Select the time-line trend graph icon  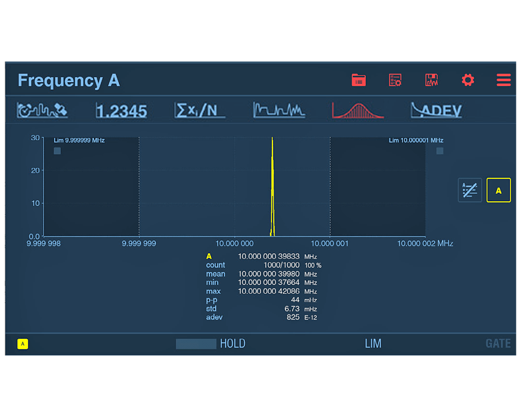coord(279,110)
